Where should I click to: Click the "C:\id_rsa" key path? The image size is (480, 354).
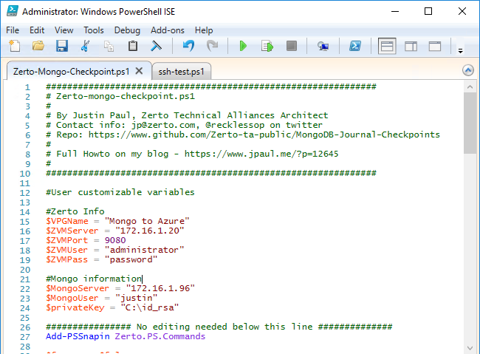[150, 307]
